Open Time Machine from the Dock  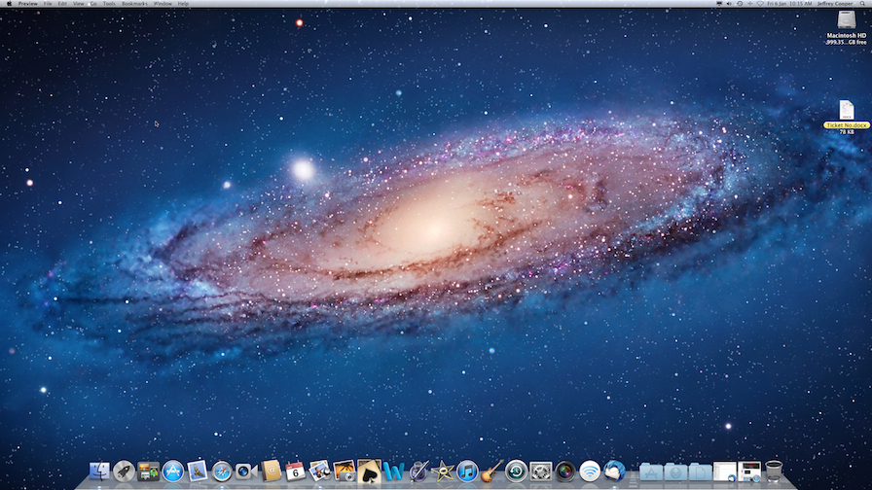(x=516, y=472)
